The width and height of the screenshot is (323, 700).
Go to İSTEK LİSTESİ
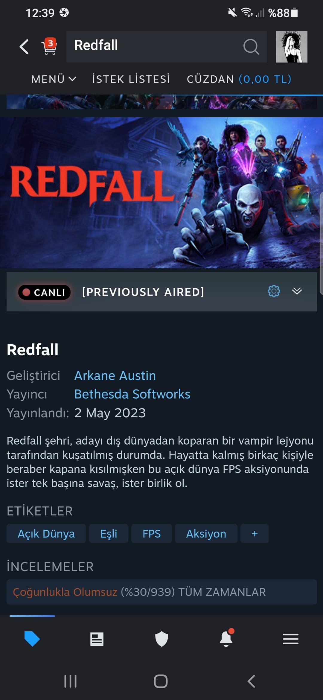[131, 79]
